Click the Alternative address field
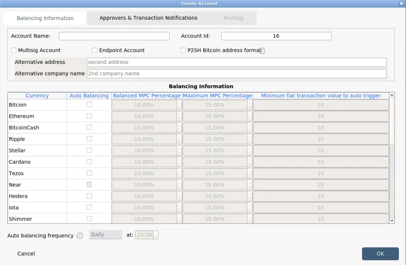The height and width of the screenshot is (265, 406). coord(237,62)
